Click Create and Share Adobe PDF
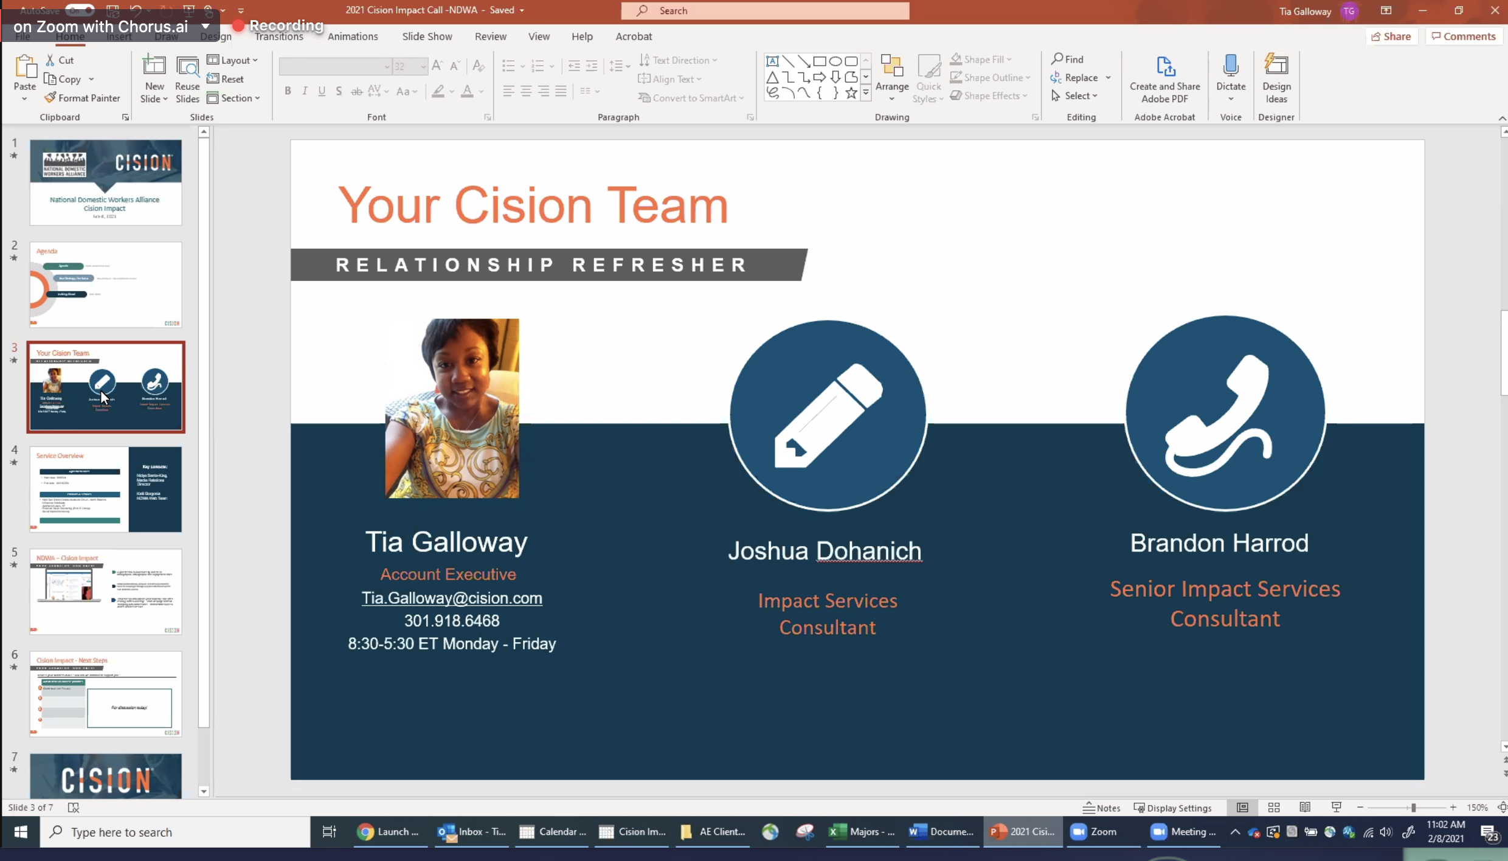 pos(1164,79)
